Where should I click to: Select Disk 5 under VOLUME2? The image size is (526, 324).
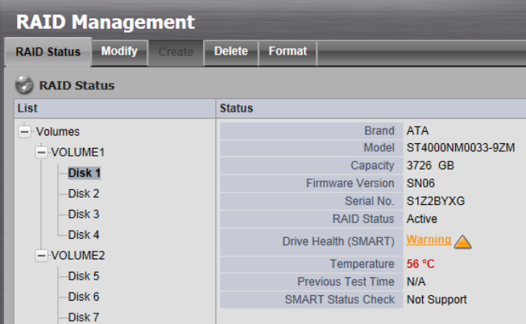(x=84, y=276)
